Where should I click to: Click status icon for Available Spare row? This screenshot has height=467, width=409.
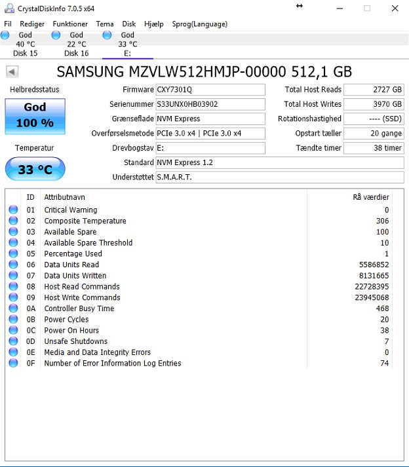pyautogui.click(x=13, y=232)
